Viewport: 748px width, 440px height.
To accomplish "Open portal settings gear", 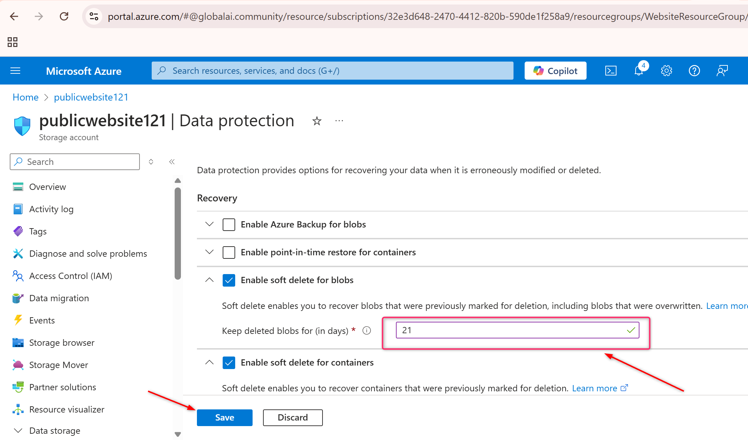I will pyautogui.click(x=666, y=71).
